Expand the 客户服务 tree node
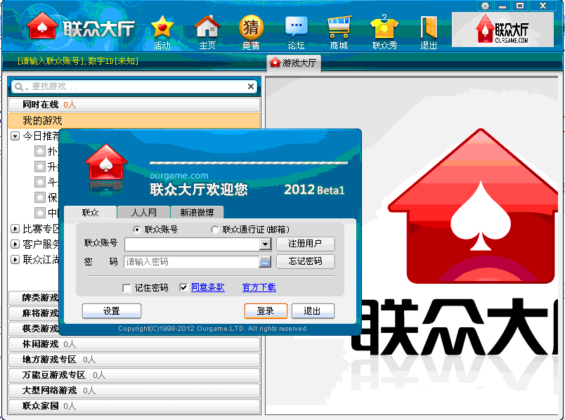Viewport: 565px width, 420px height. click(x=15, y=244)
